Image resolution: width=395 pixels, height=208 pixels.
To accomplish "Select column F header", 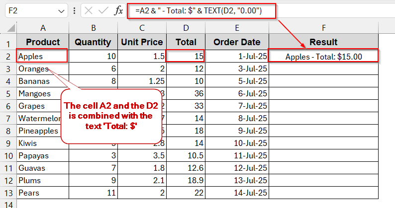I will coord(323,28).
